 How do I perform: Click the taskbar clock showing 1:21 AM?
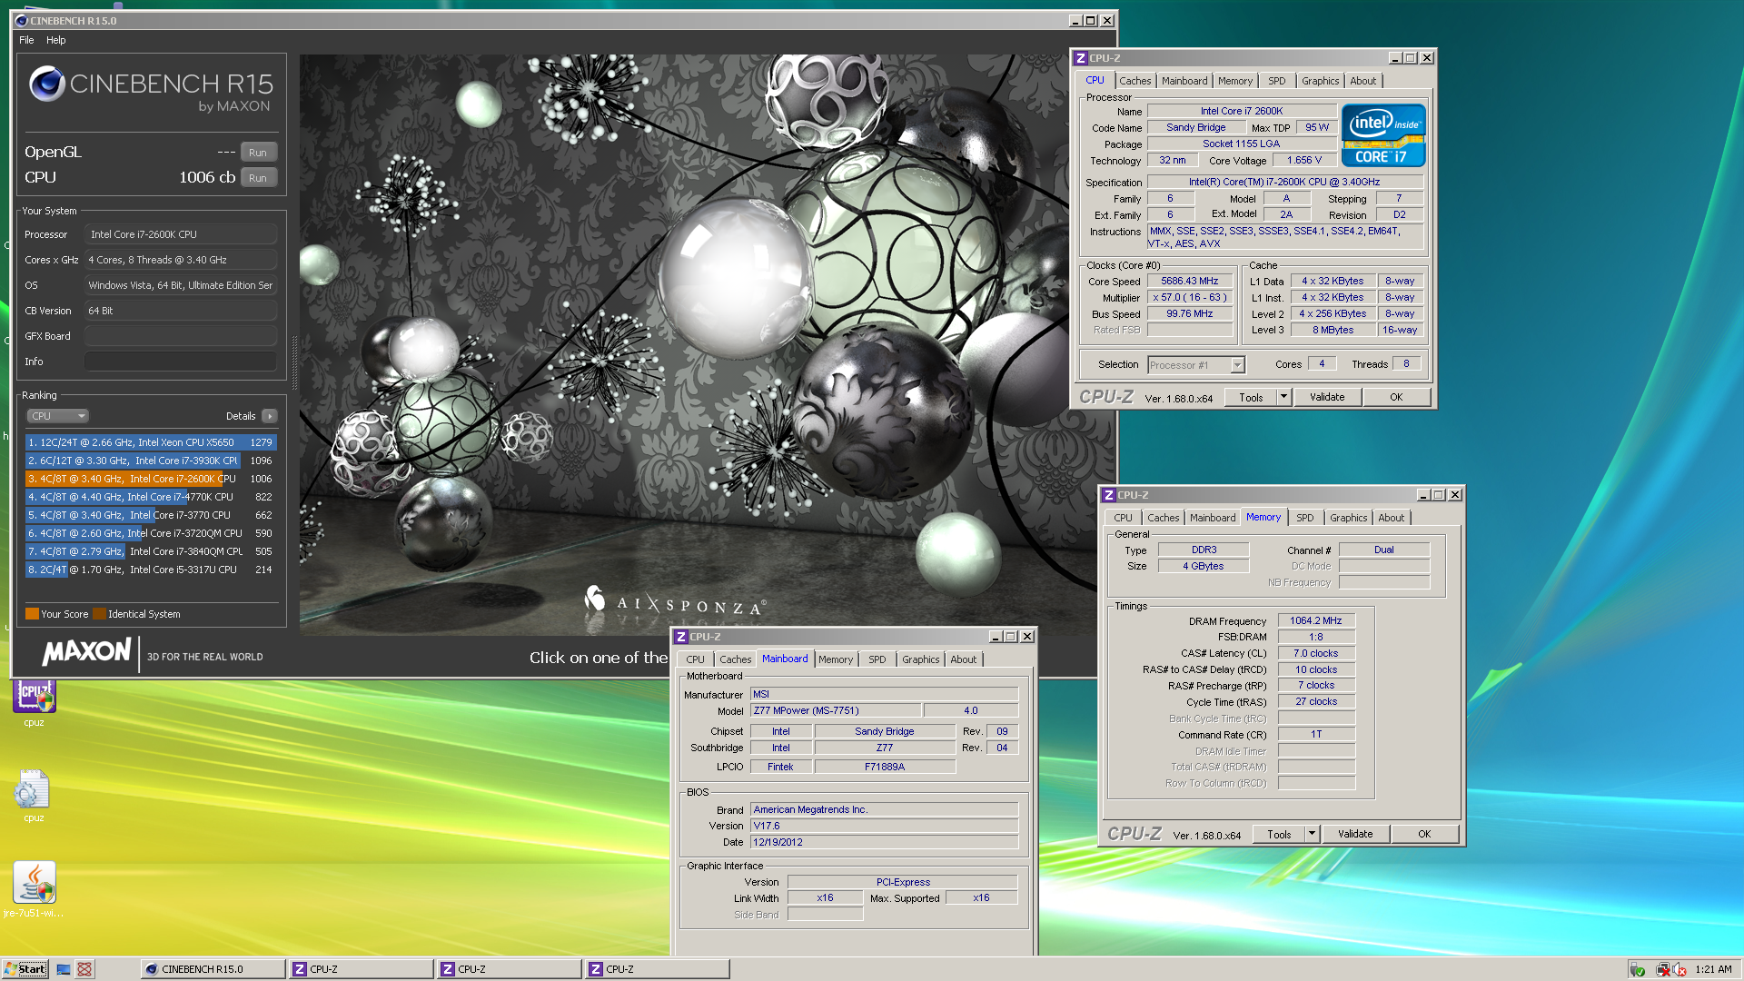(x=1713, y=969)
